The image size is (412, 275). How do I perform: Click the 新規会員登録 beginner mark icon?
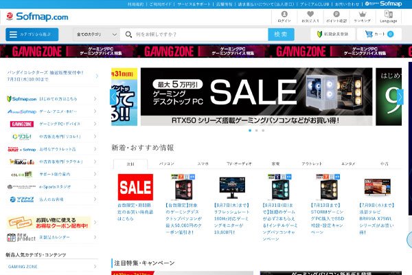(319, 34)
